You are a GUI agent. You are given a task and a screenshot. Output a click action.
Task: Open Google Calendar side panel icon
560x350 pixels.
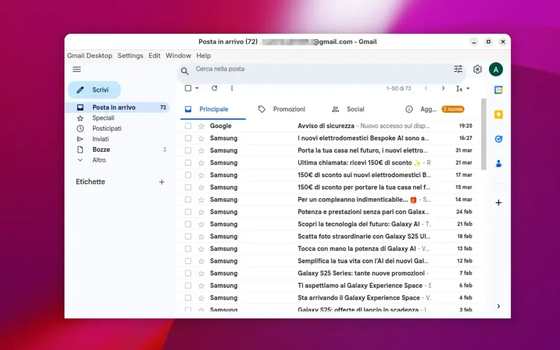pos(498,90)
